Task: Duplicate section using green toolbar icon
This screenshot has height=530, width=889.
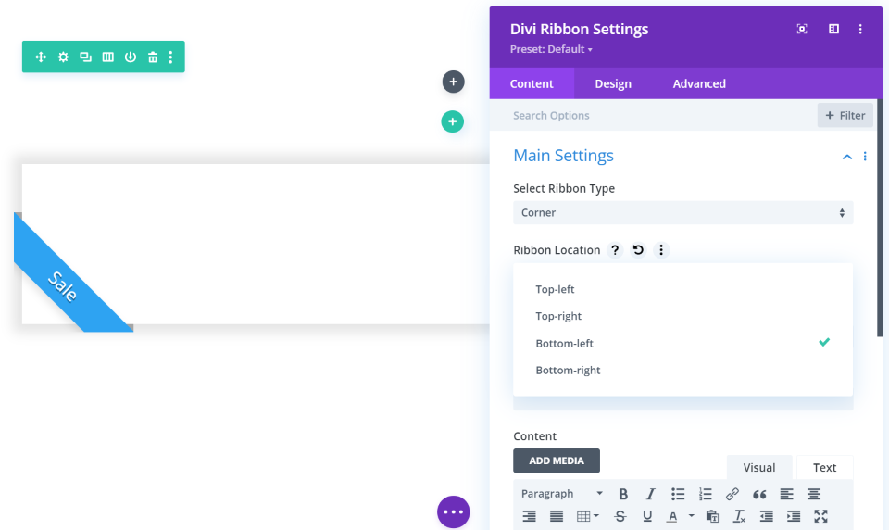Action: coord(85,57)
